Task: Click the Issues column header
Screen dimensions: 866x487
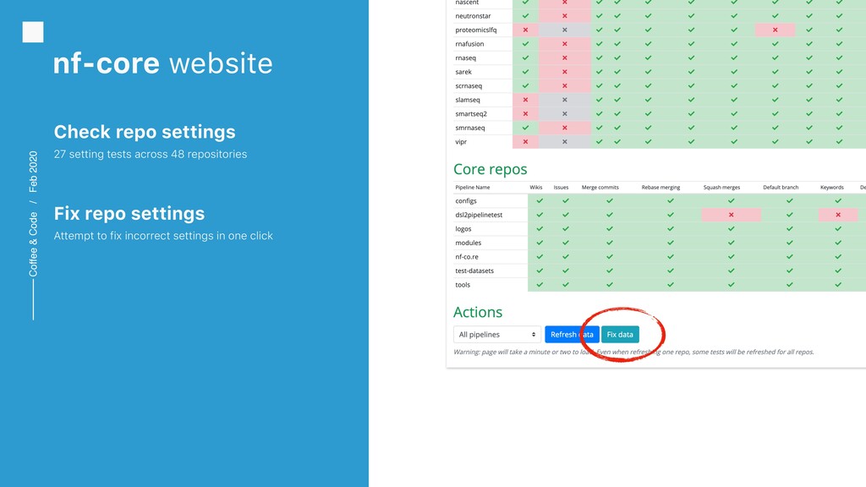Action: point(561,187)
